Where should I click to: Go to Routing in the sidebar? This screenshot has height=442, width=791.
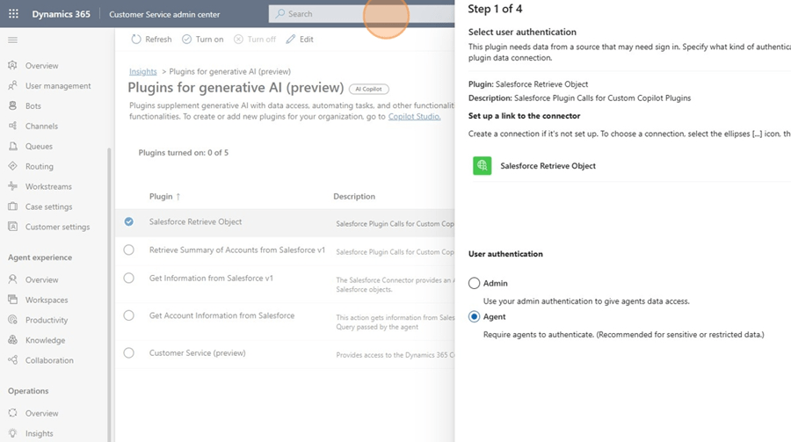(39, 167)
